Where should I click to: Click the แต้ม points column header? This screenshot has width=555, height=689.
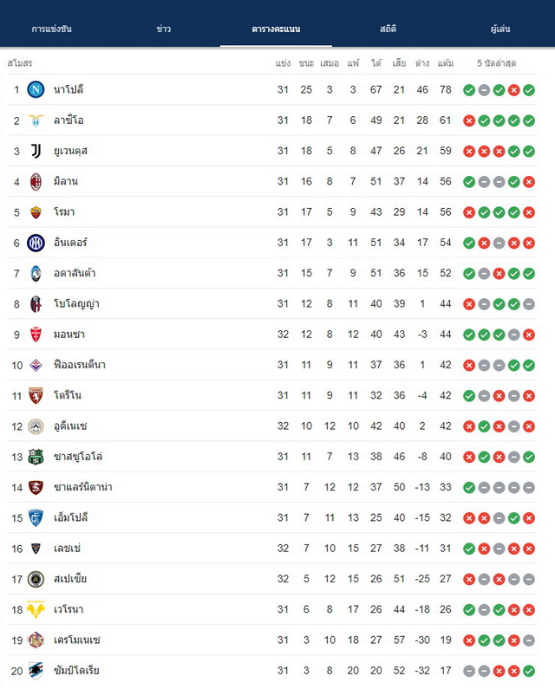[445, 63]
